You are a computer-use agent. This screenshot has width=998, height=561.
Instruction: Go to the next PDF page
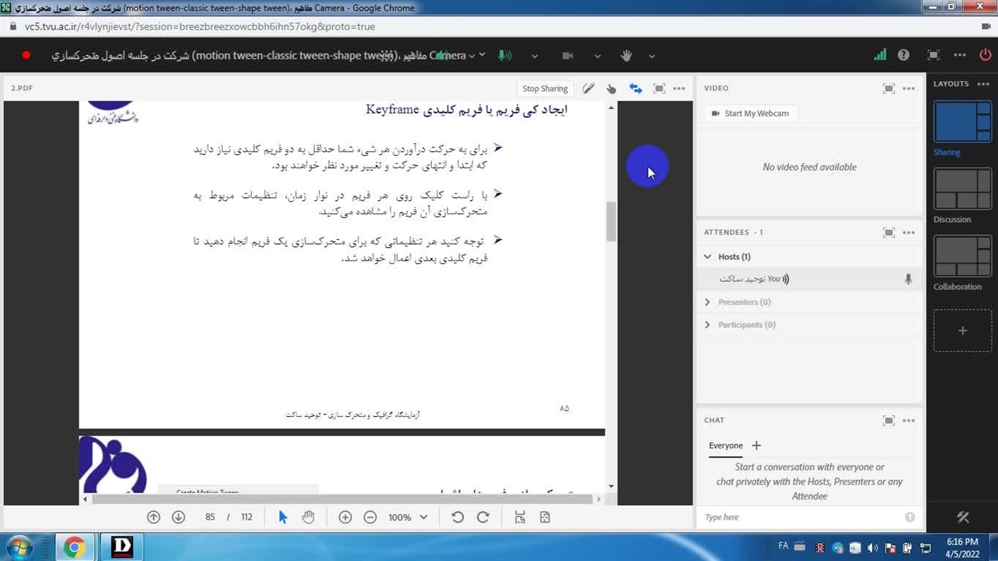pyautogui.click(x=179, y=517)
